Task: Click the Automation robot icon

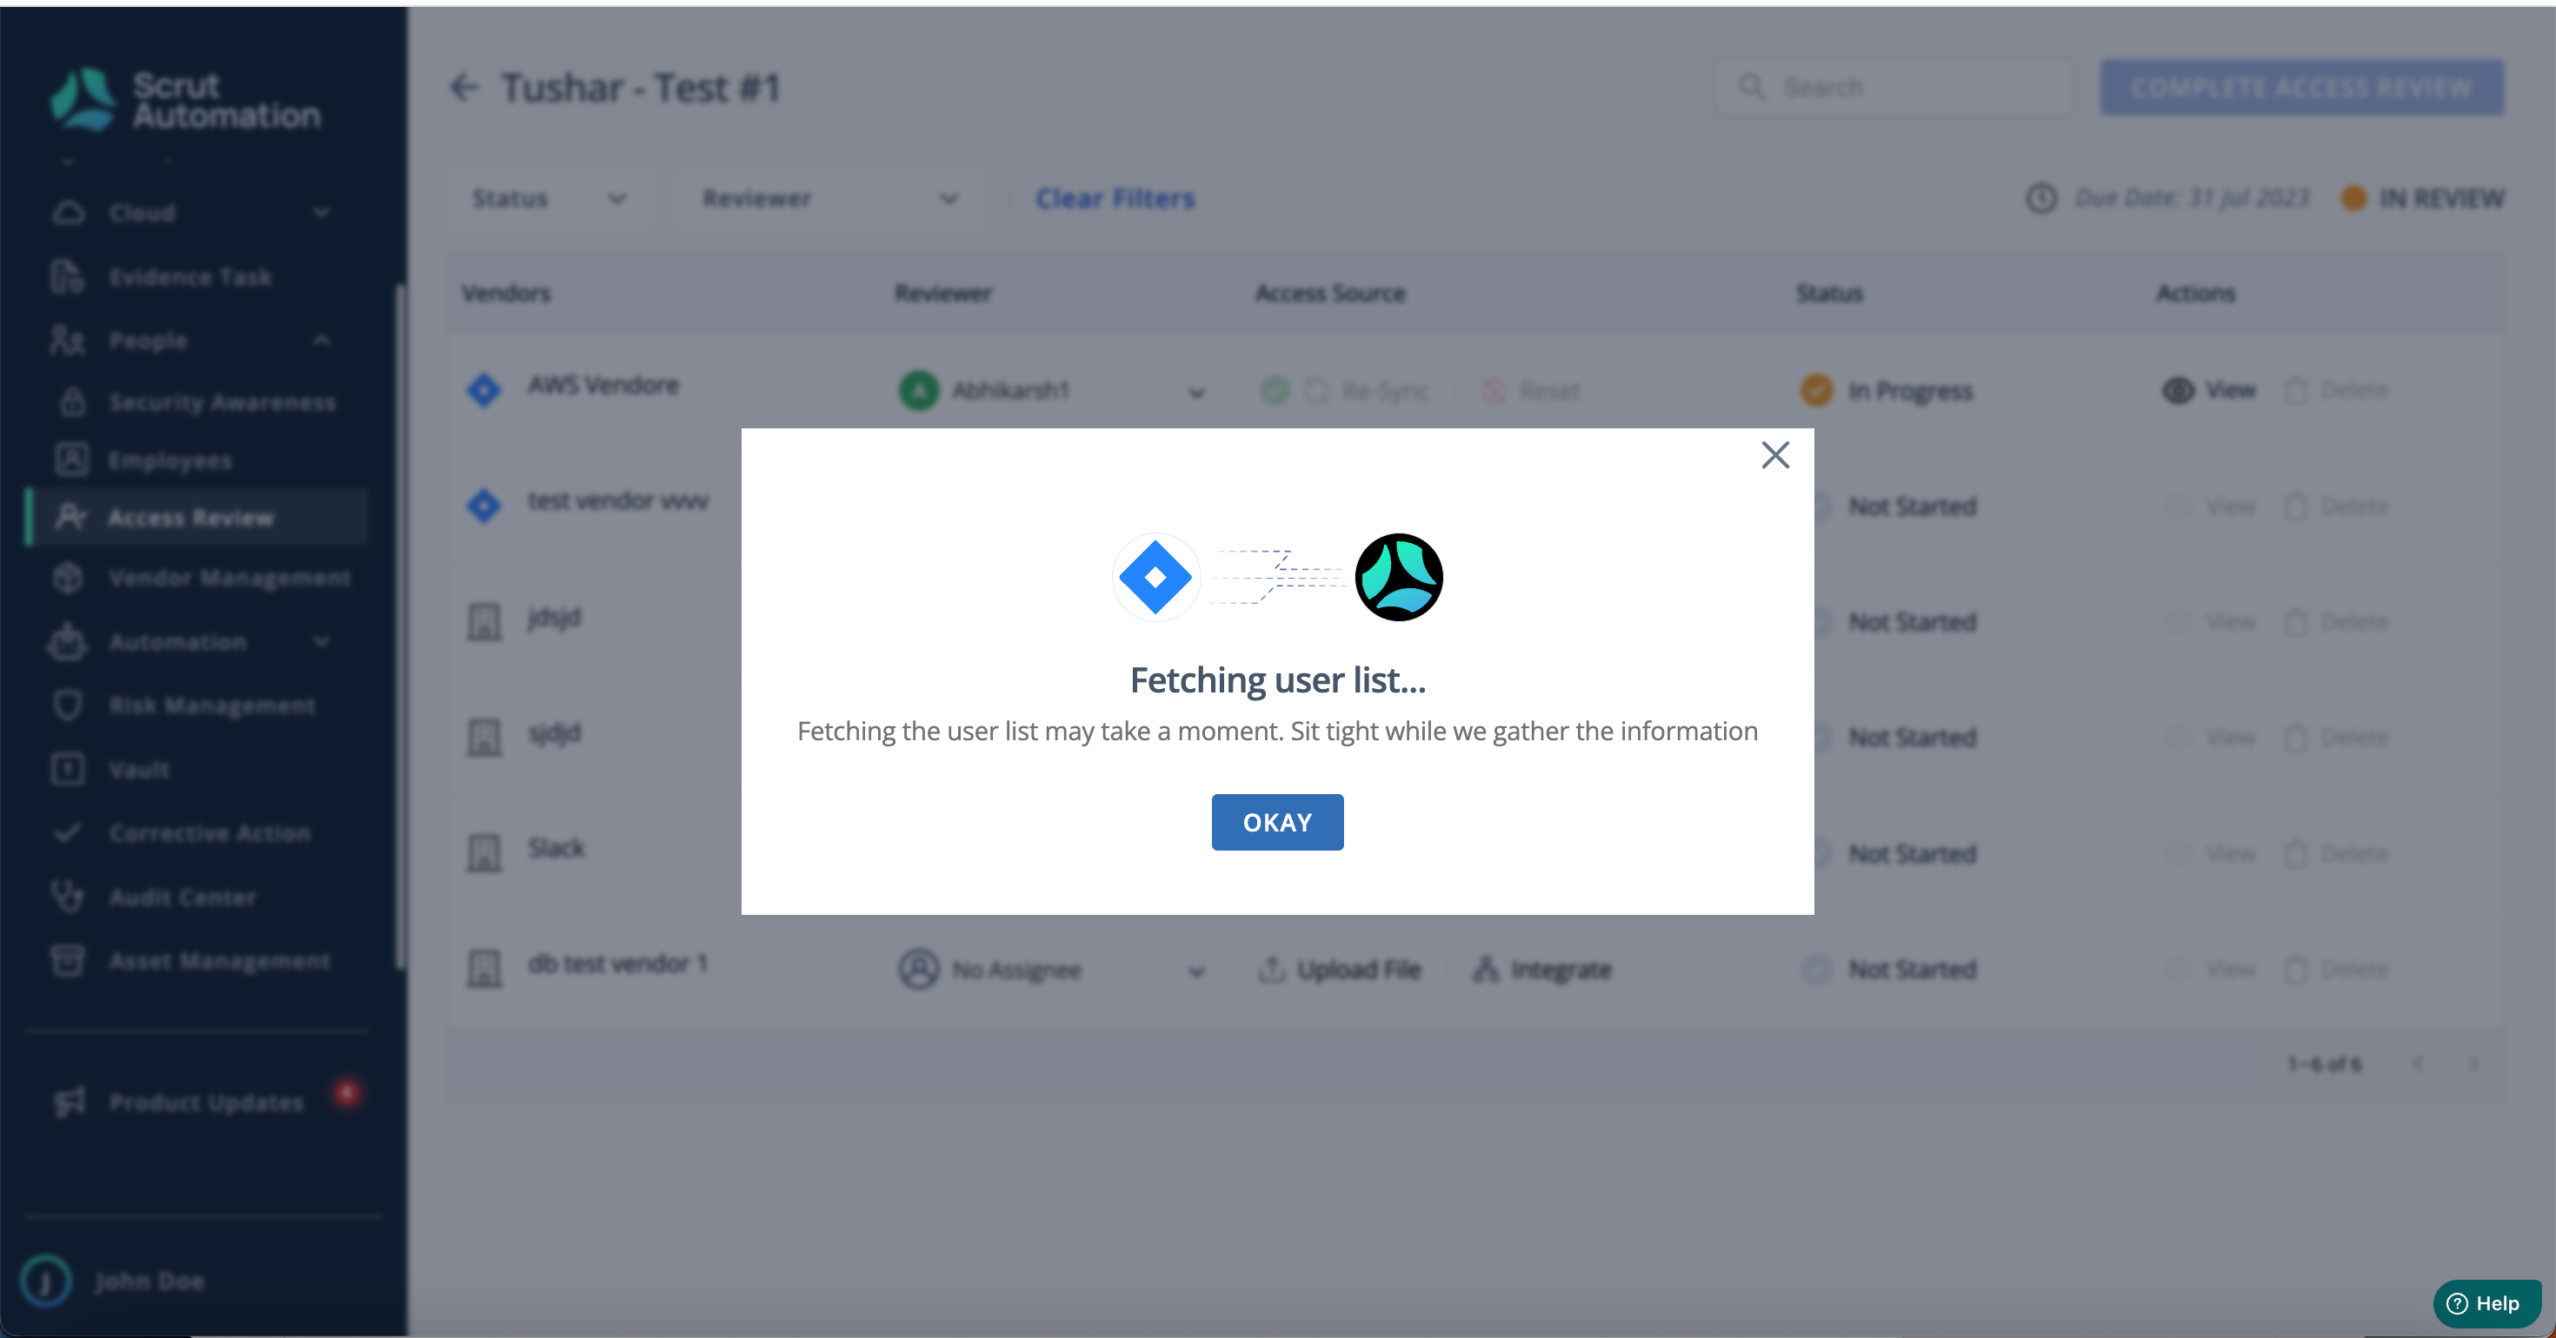Action: point(68,640)
